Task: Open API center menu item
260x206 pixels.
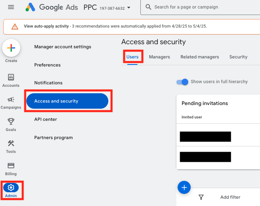Action: pyautogui.click(x=45, y=119)
